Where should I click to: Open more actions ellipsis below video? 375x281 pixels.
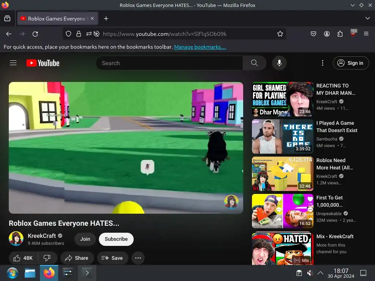(138, 258)
